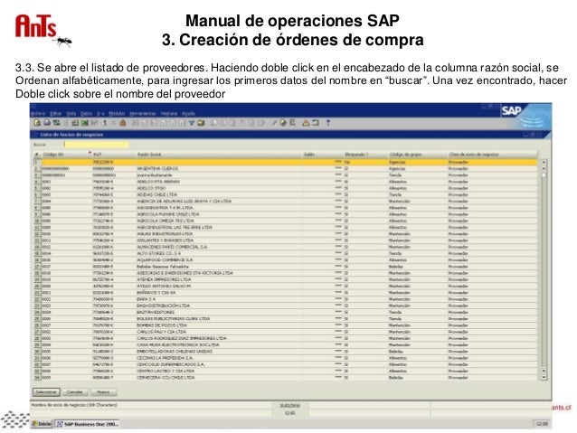Click the Sort icon beside the funnel
The image size is (577, 433).
click(x=201, y=123)
